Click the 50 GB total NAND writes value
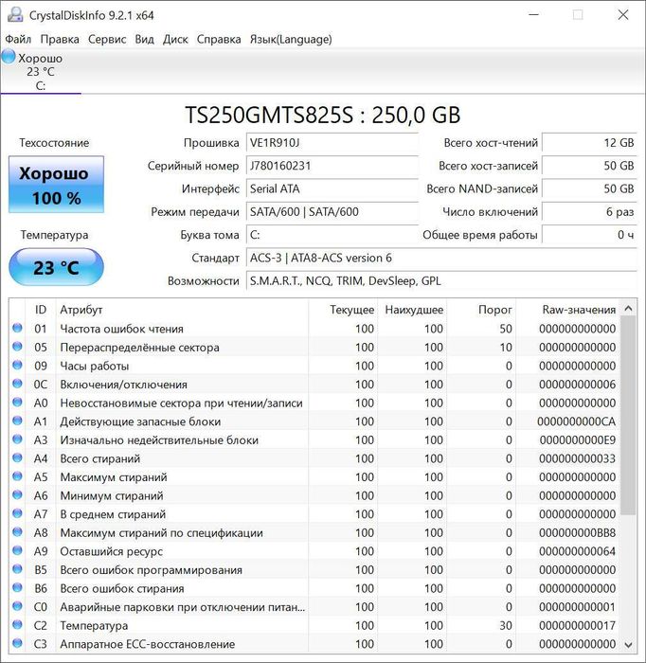 tap(589, 188)
